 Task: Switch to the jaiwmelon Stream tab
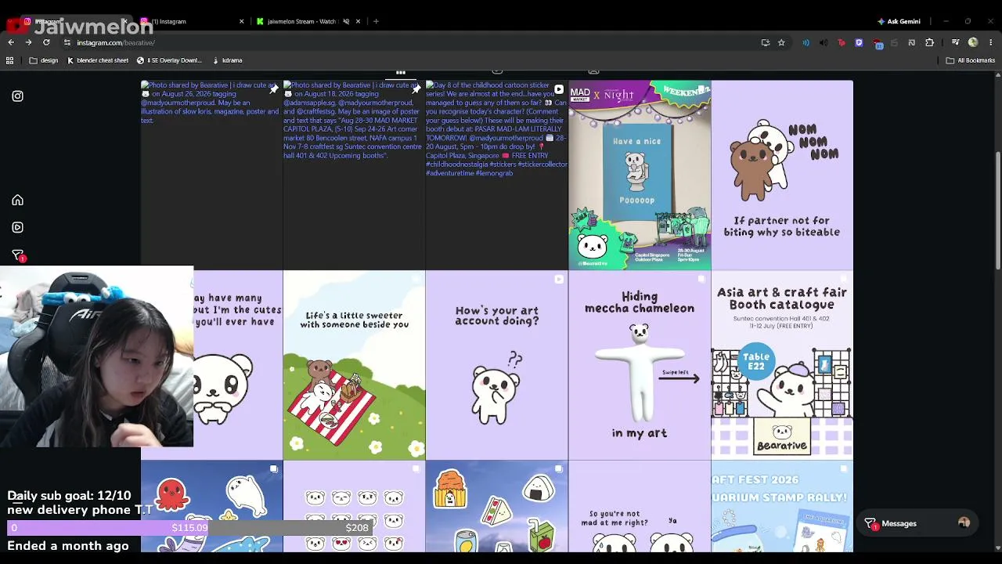[x=308, y=21]
